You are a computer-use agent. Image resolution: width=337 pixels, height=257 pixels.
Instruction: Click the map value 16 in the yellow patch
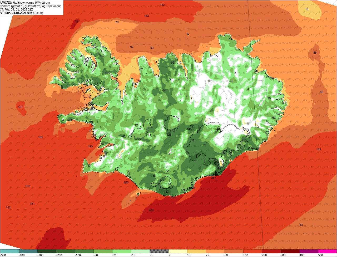[307, 9]
